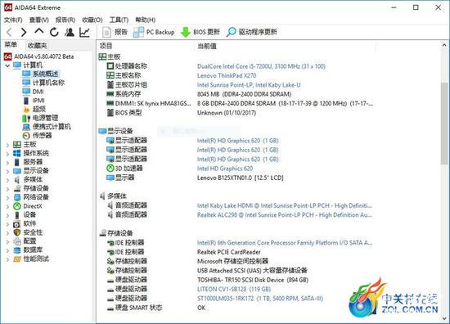Screen dimensions: 450x324
Task: Select 超频 in the tree
Action: [39, 109]
